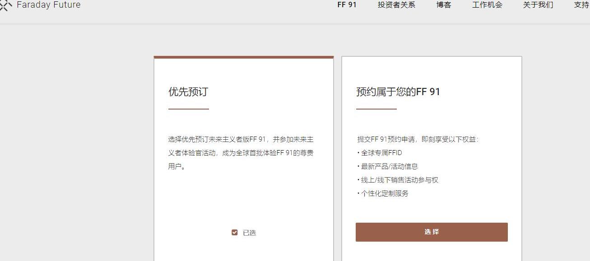Click the Faraday Future logo icon
The height and width of the screenshot is (261, 590).
pos(5,5)
